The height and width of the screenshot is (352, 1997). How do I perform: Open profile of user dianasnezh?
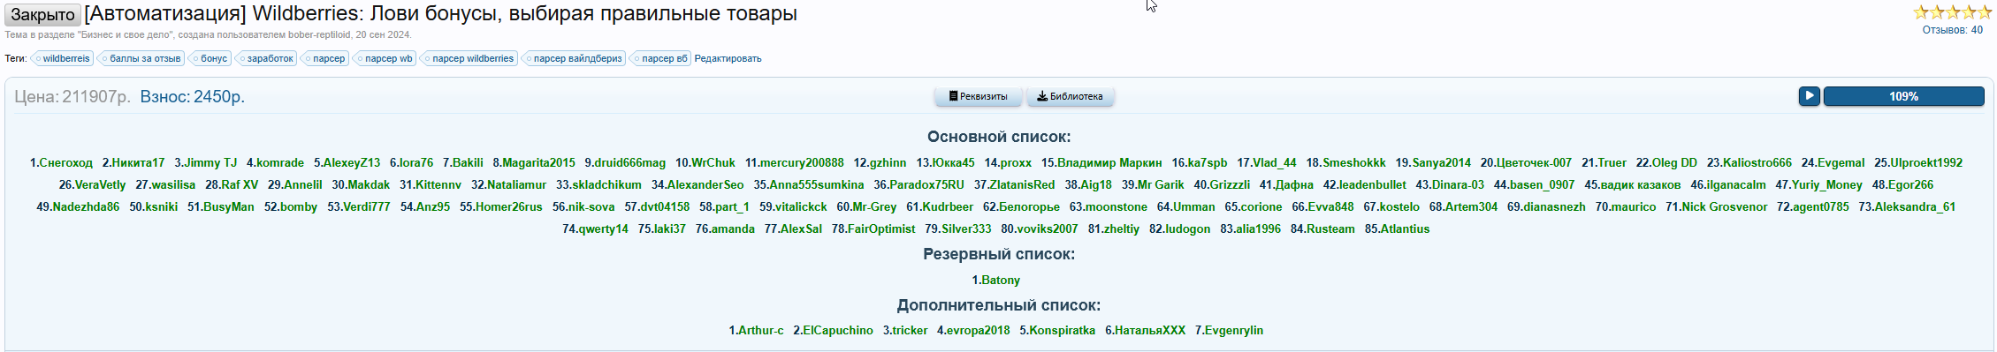click(1554, 206)
